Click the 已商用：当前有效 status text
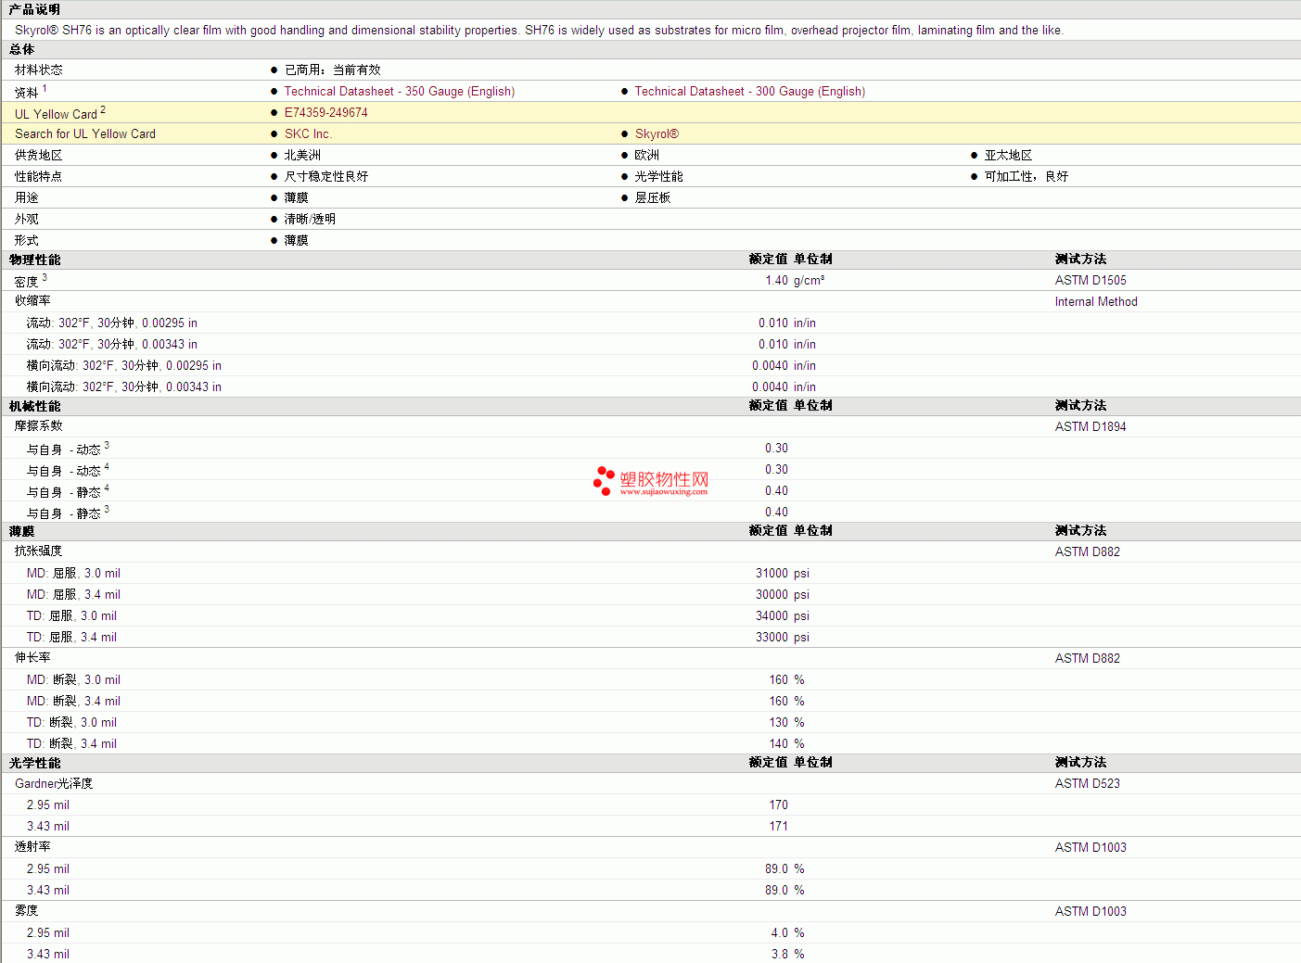 coord(332,70)
